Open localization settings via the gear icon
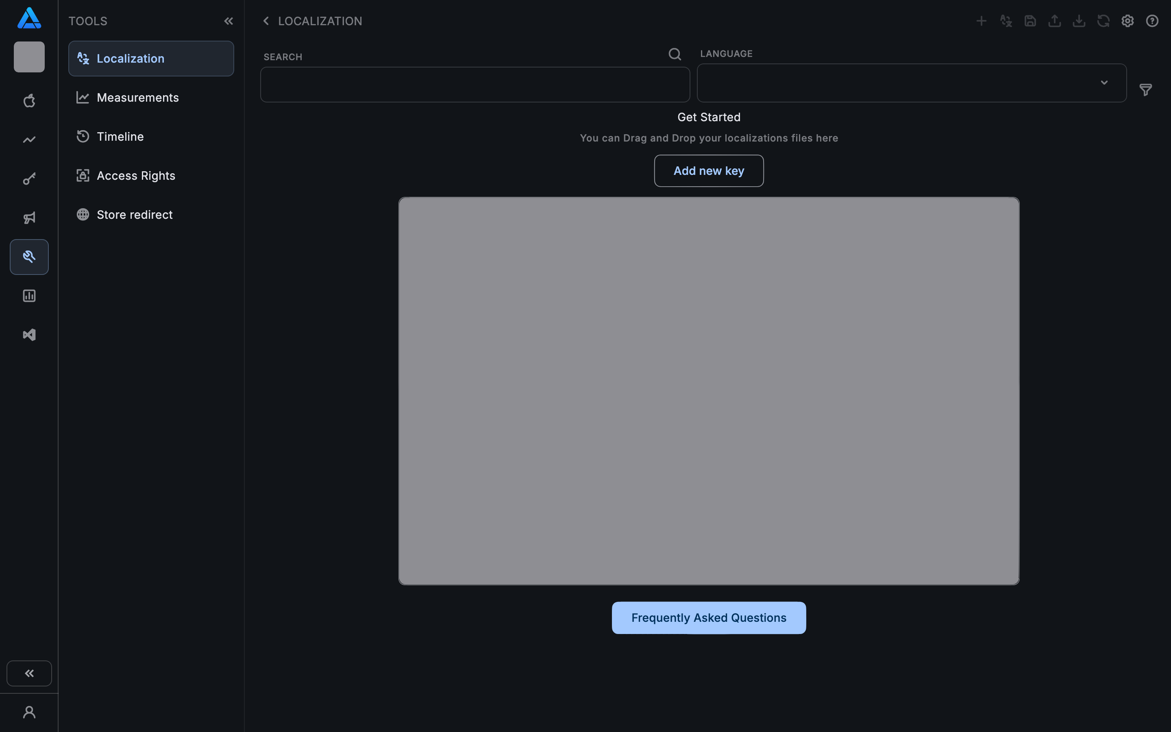Screen dimensions: 1171x732 click(x=1127, y=21)
